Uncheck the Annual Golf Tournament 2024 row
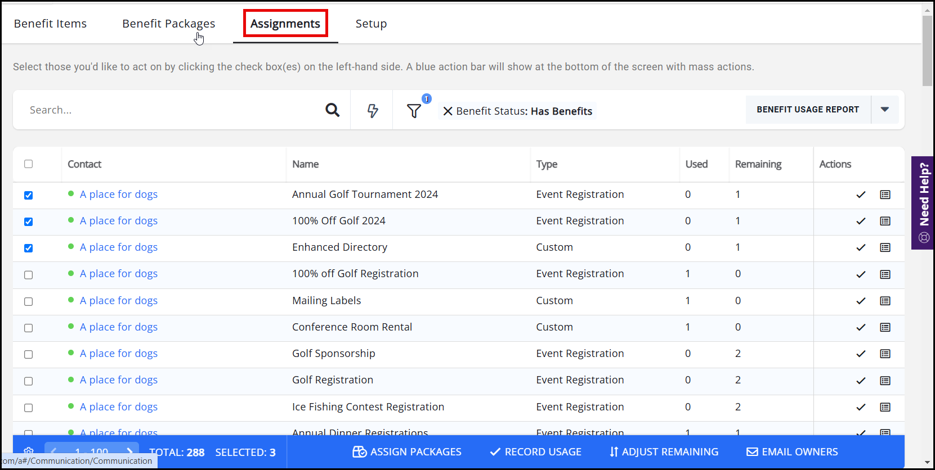Viewport: 935px width, 470px height. pos(29,195)
